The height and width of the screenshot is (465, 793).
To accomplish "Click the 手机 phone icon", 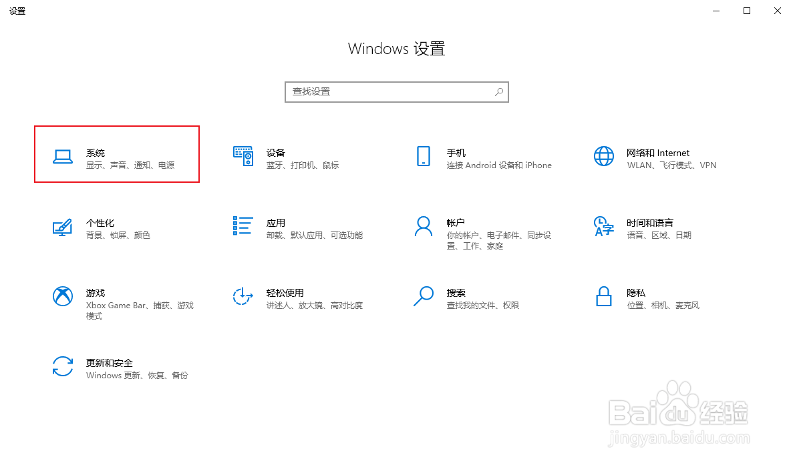I will pos(424,156).
